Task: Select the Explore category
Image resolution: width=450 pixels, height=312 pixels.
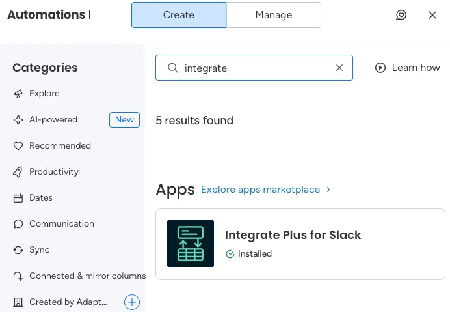Action: point(44,93)
